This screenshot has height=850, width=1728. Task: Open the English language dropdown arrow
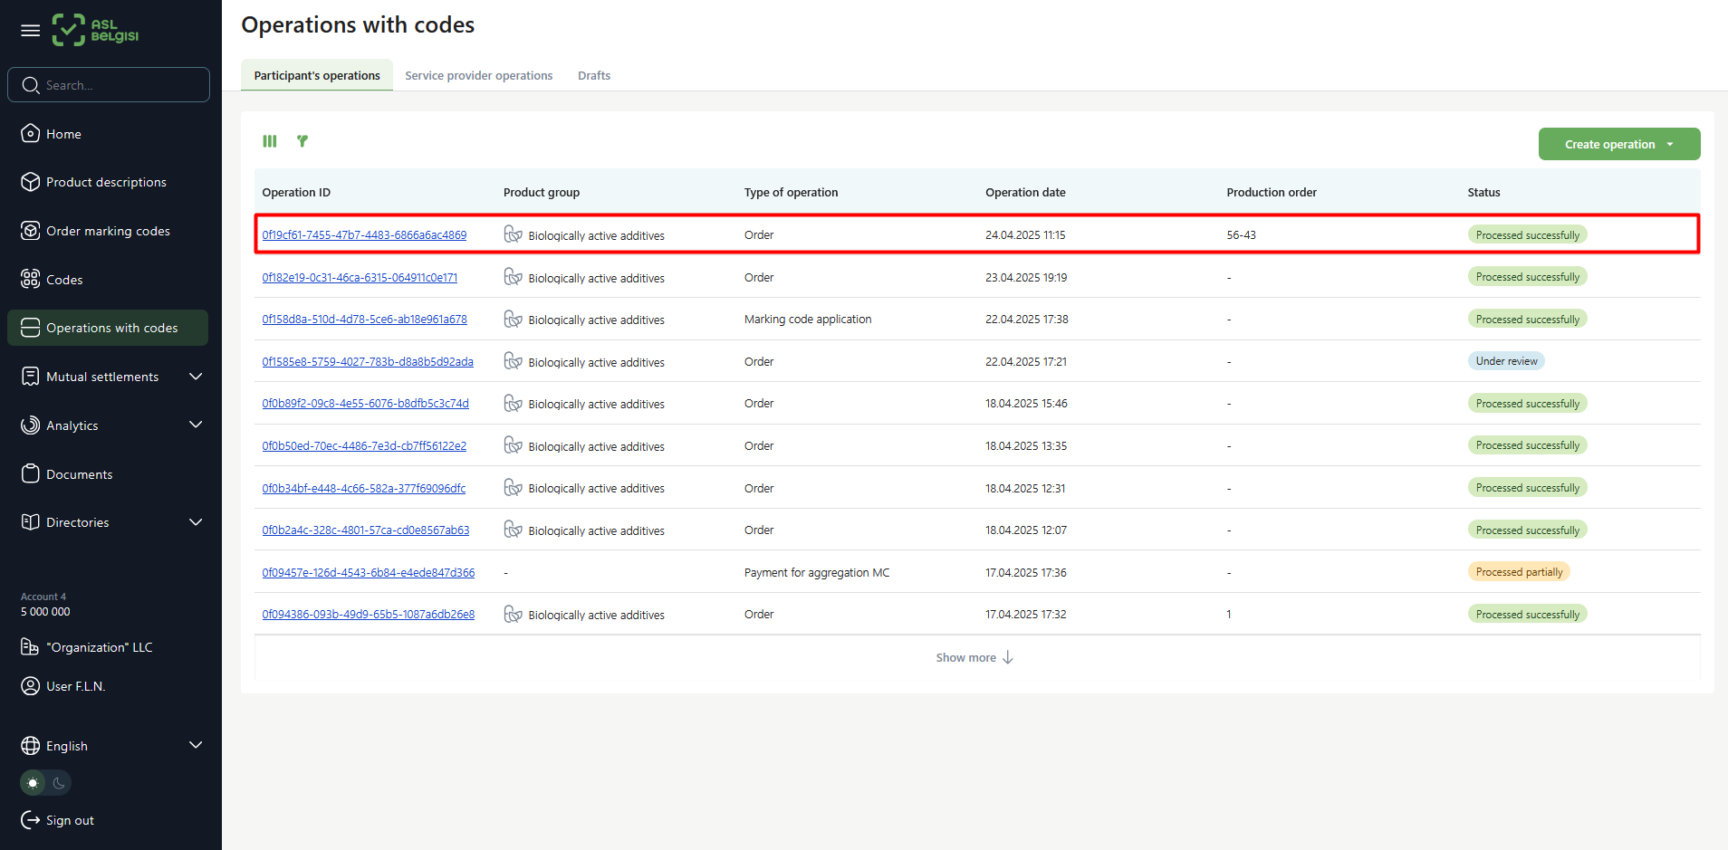[196, 745]
